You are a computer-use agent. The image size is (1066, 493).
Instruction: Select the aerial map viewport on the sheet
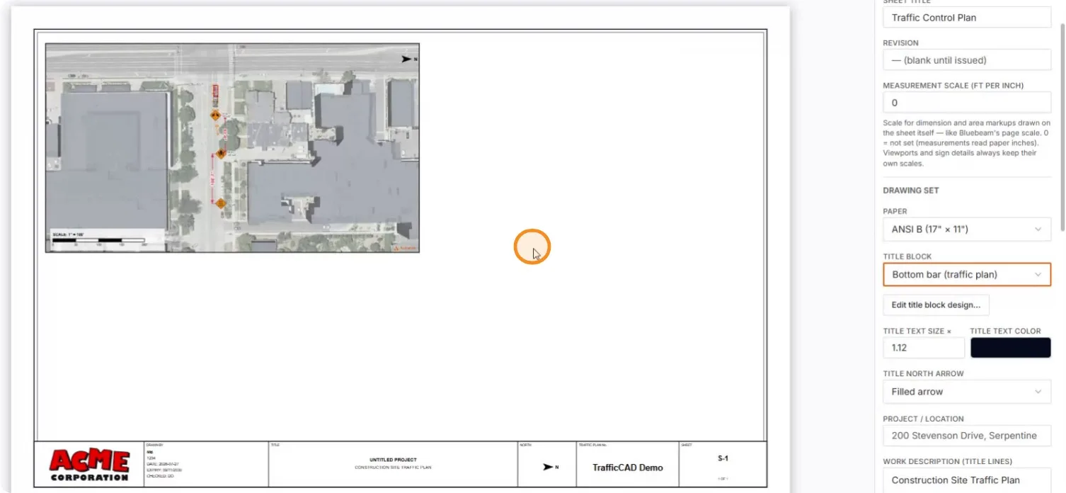pos(232,147)
